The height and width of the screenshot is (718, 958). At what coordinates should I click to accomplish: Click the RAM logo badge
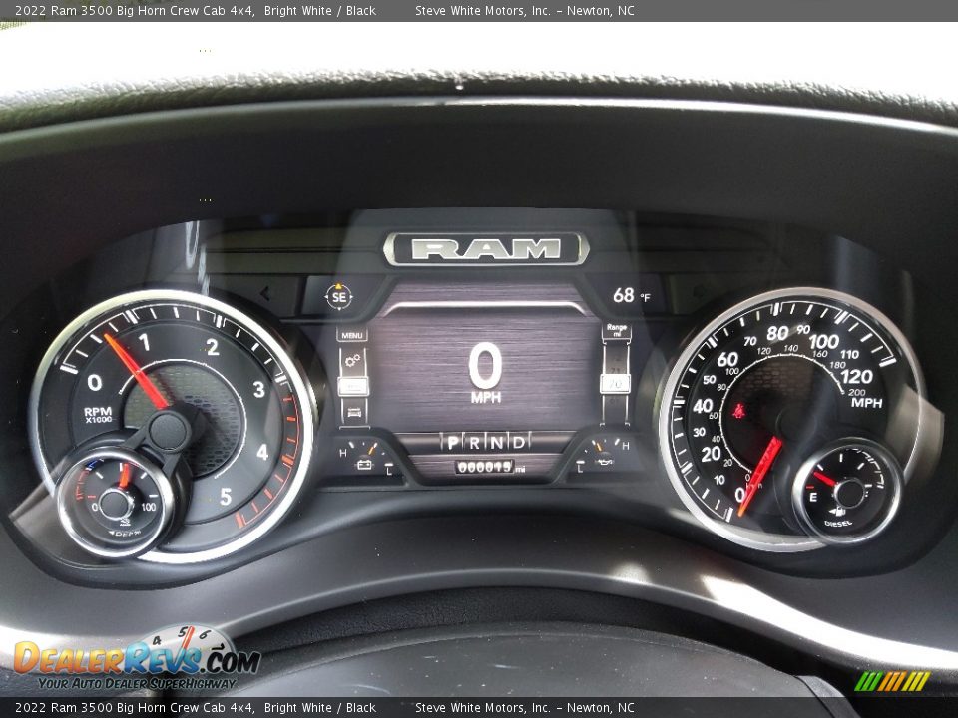[x=486, y=249]
